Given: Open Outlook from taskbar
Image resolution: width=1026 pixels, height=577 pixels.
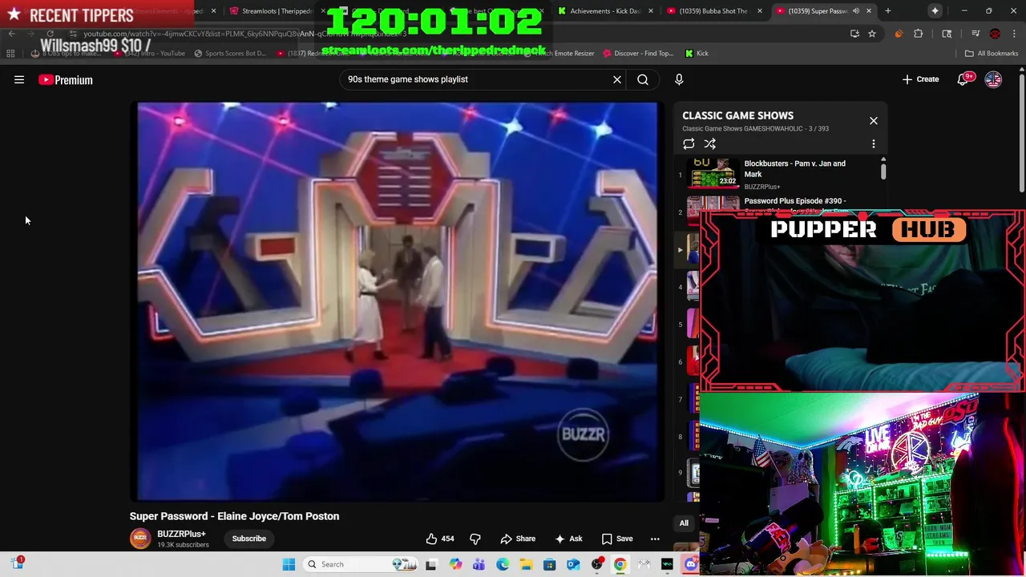Looking at the screenshot, I should point(573,564).
